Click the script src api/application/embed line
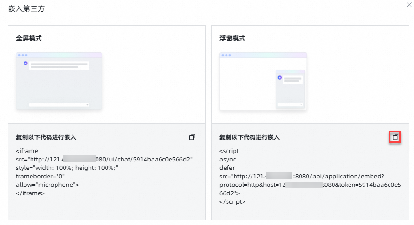Screen dimensions: 414x225 [302, 176]
